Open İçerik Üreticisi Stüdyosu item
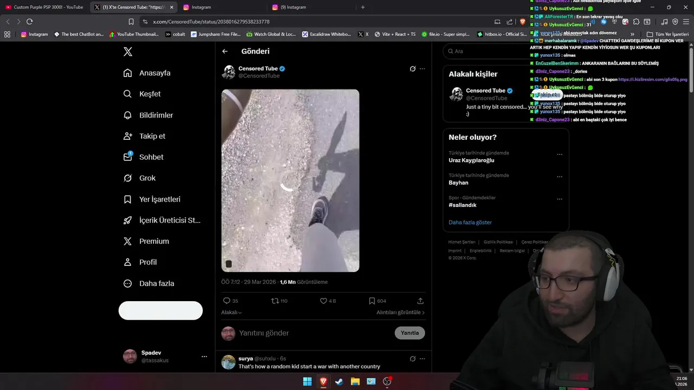The image size is (694, 390). click(x=162, y=220)
